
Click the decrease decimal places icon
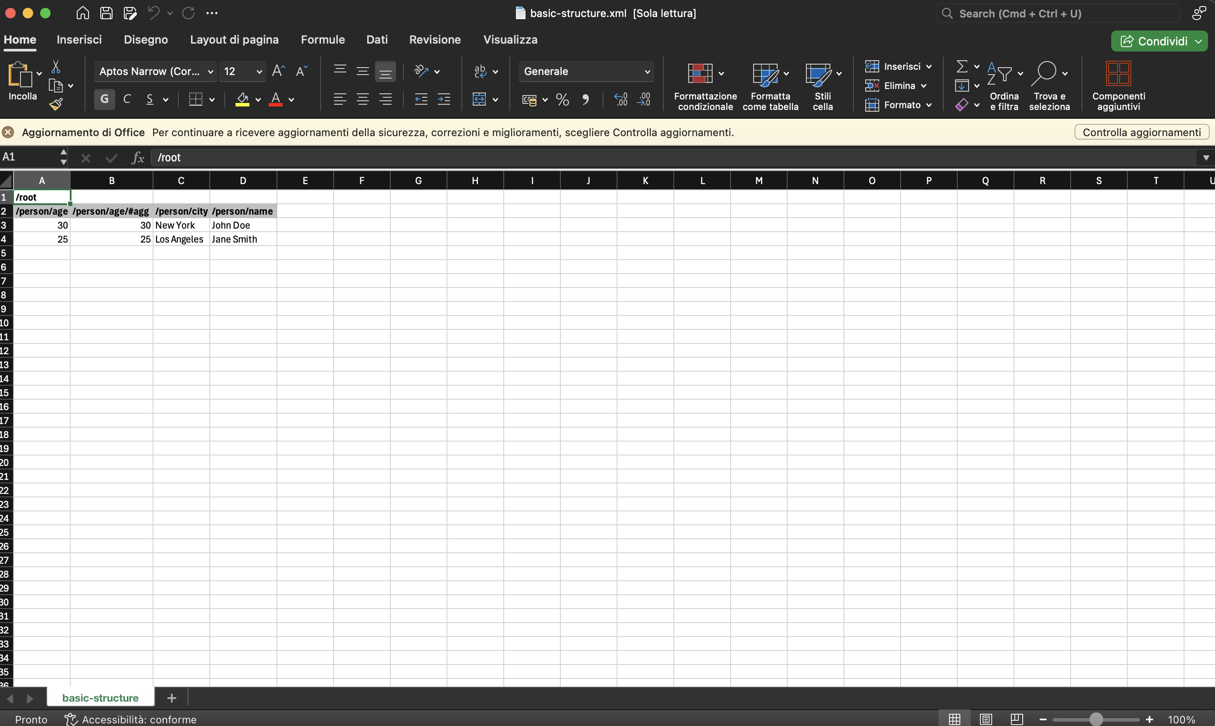(644, 100)
